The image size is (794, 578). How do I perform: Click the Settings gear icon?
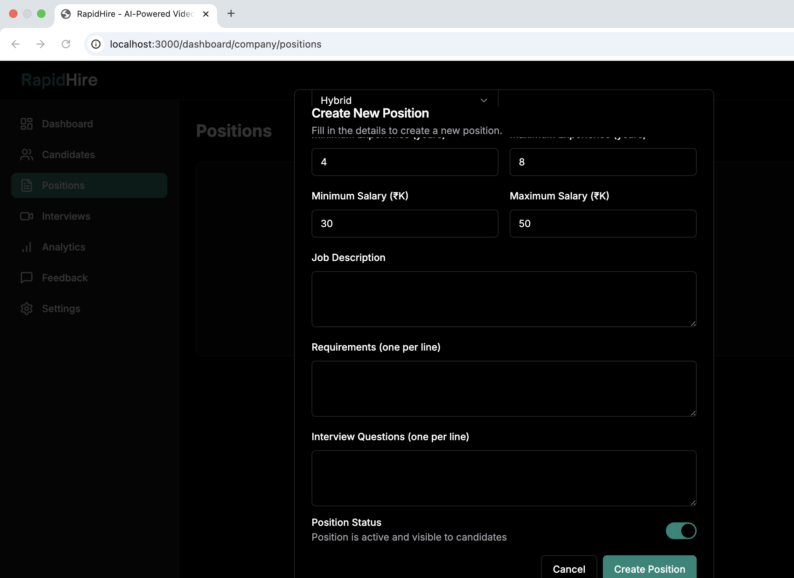click(x=27, y=309)
